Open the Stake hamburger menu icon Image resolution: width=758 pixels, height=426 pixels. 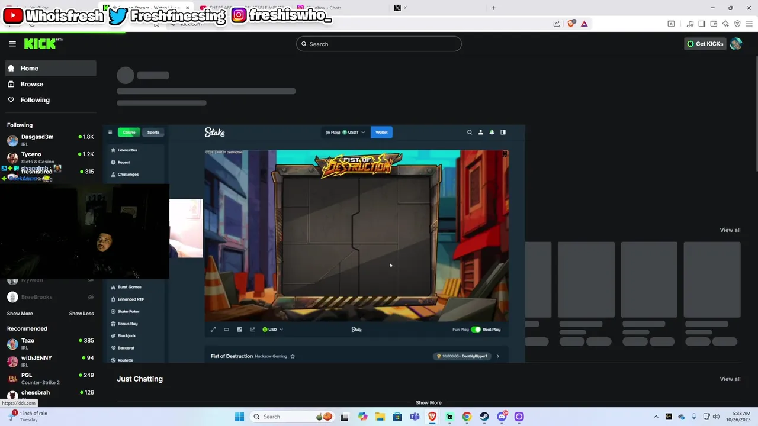pos(110,133)
